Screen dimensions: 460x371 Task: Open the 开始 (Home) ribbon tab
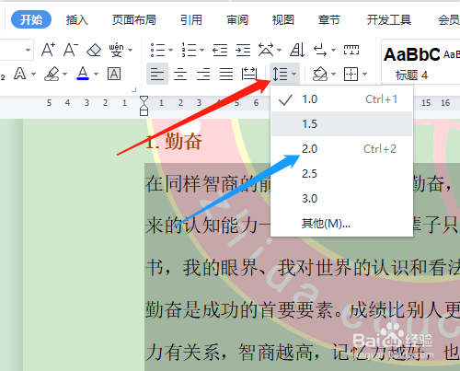coord(31,19)
